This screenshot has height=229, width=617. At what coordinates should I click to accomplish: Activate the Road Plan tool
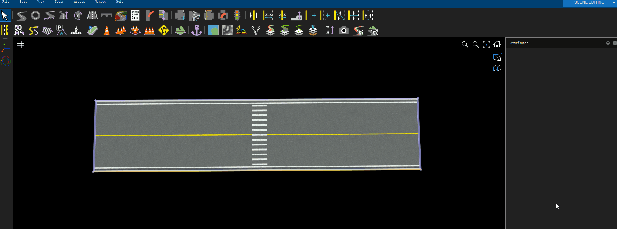coord(21,15)
